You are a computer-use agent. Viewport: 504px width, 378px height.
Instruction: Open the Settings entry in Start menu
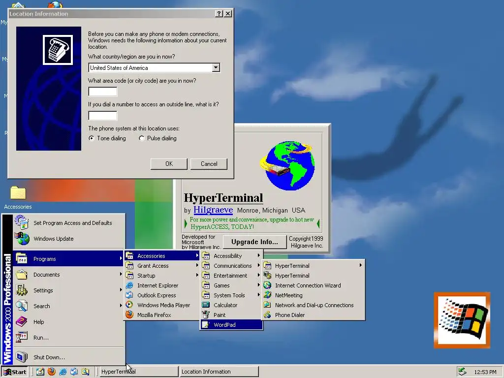pyautogui.click(x=69, y=290)
